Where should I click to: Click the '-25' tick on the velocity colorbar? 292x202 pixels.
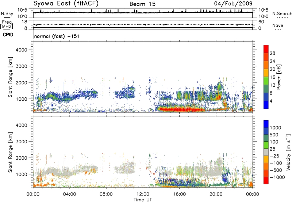click(274, 156)
